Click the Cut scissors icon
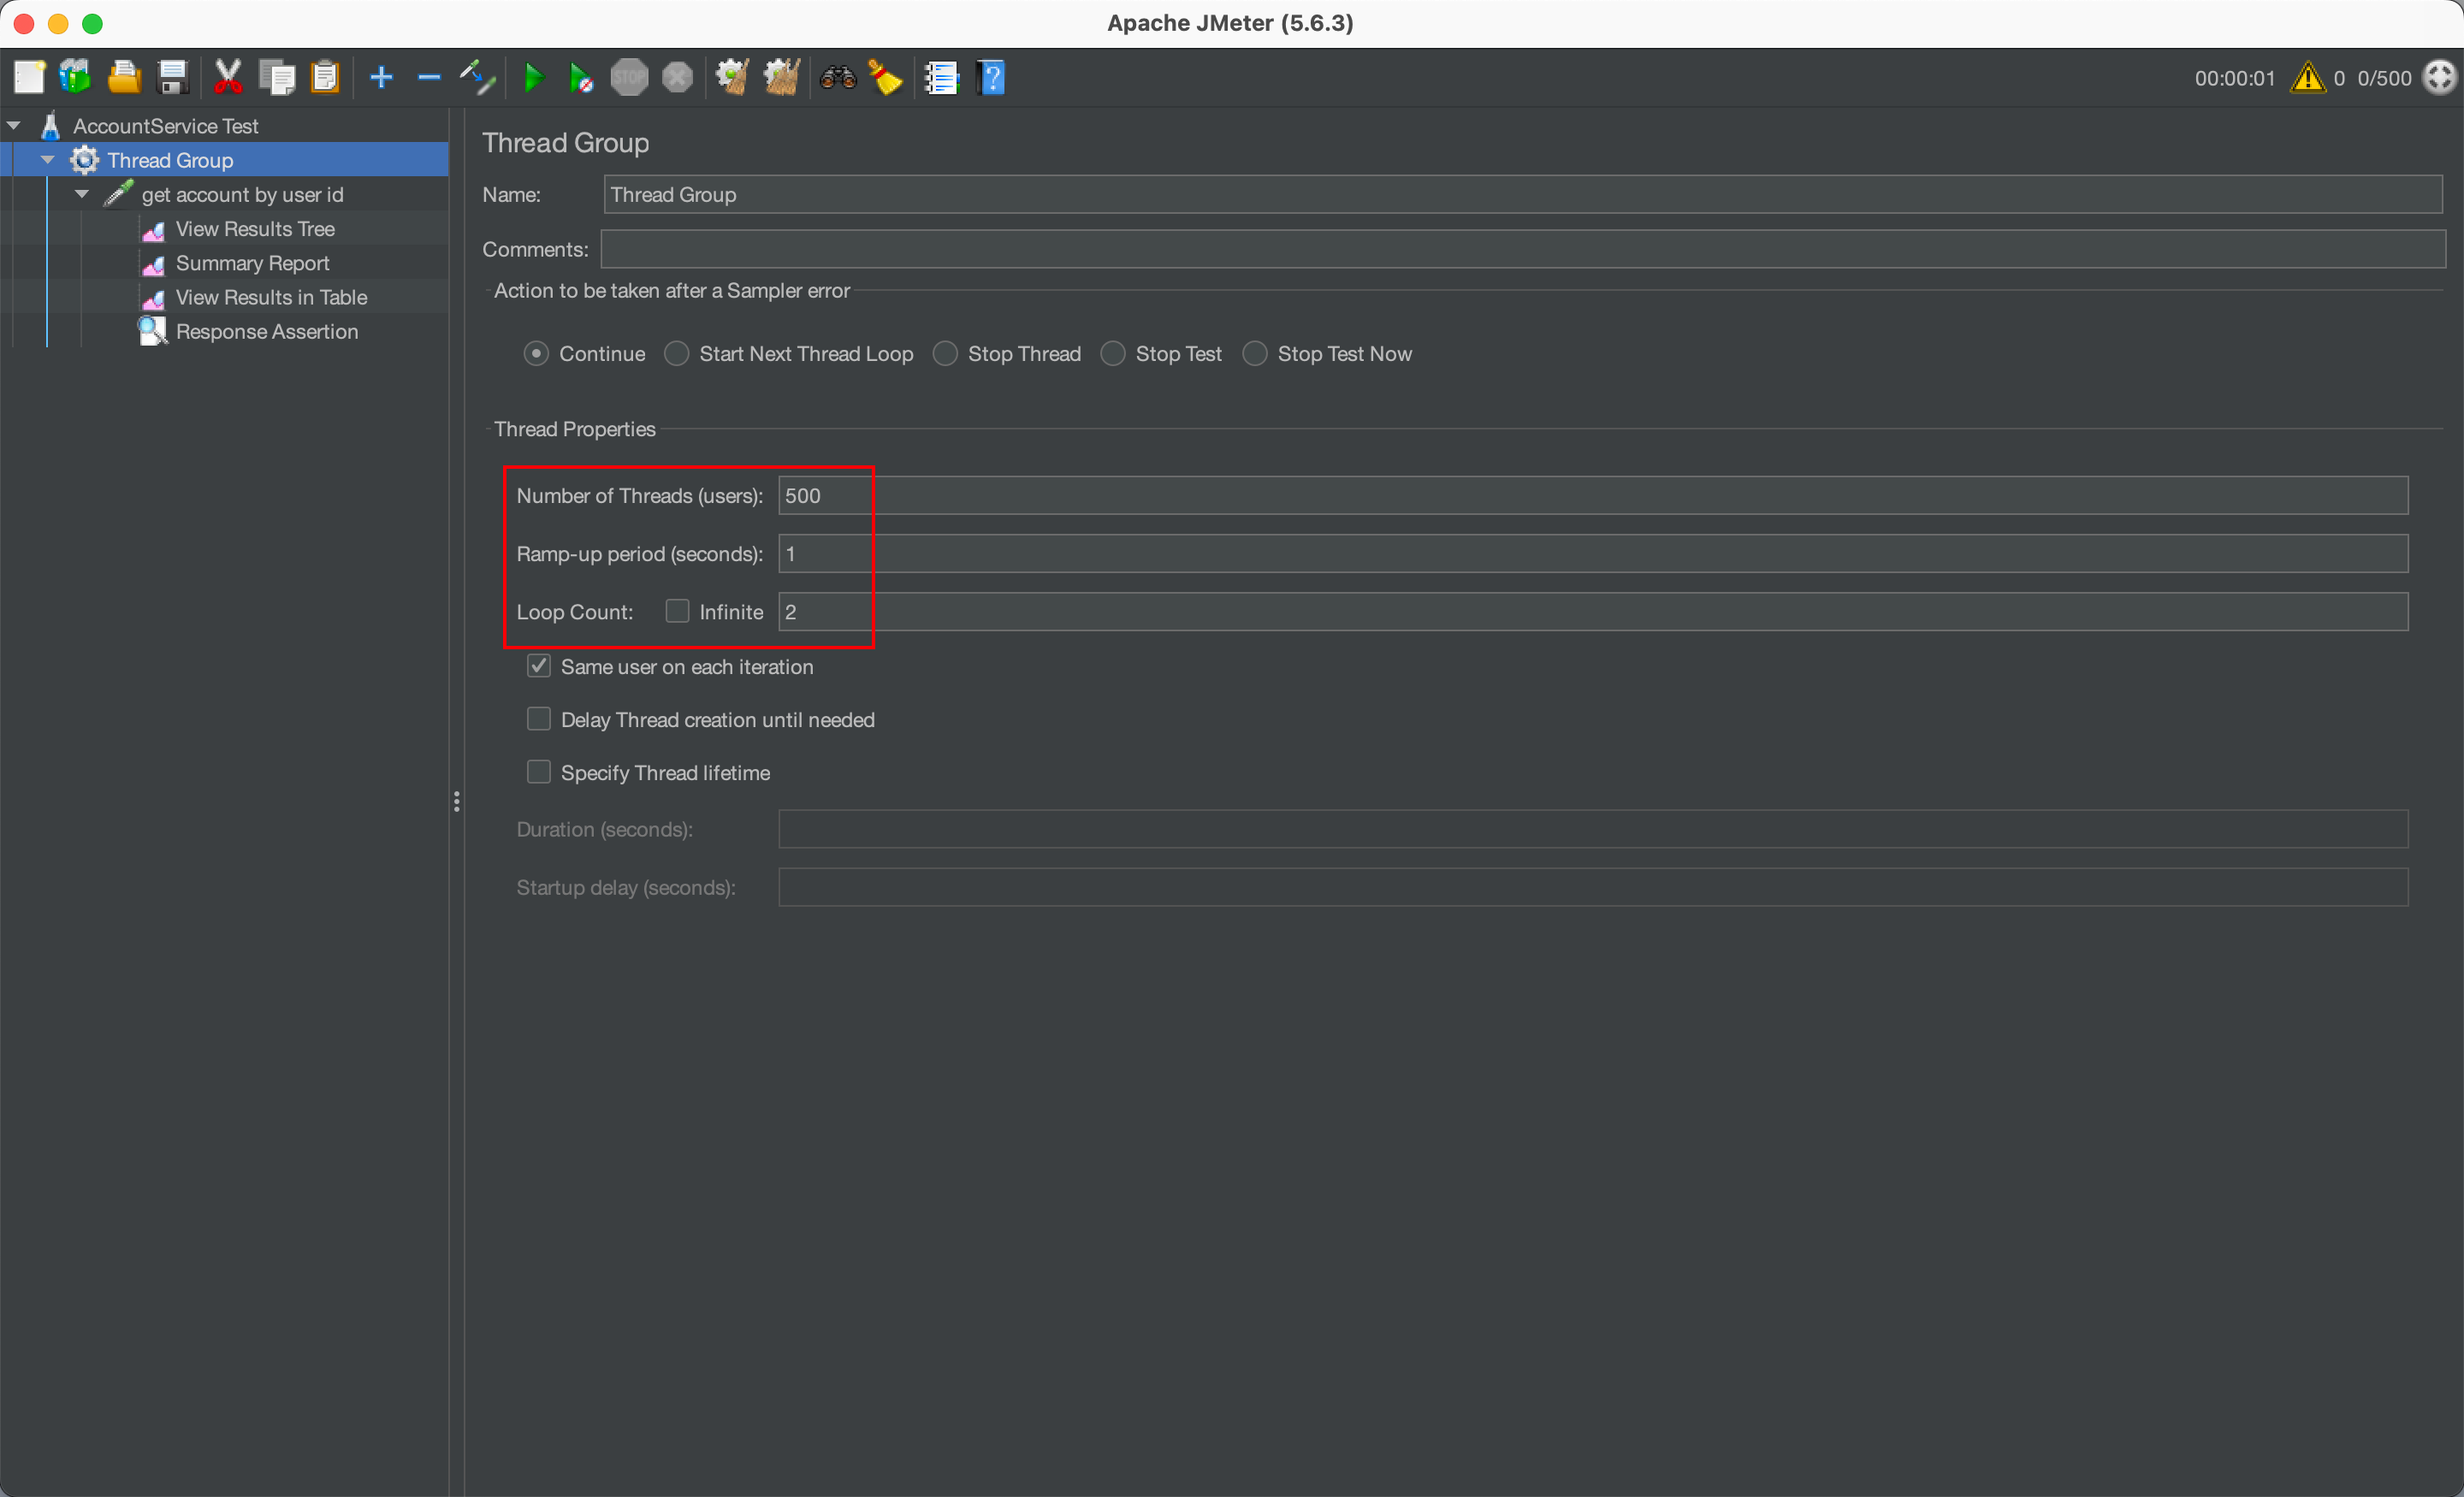This screenshot has width=2464, height=1497. pyautogui.click(x=228, y=77)
